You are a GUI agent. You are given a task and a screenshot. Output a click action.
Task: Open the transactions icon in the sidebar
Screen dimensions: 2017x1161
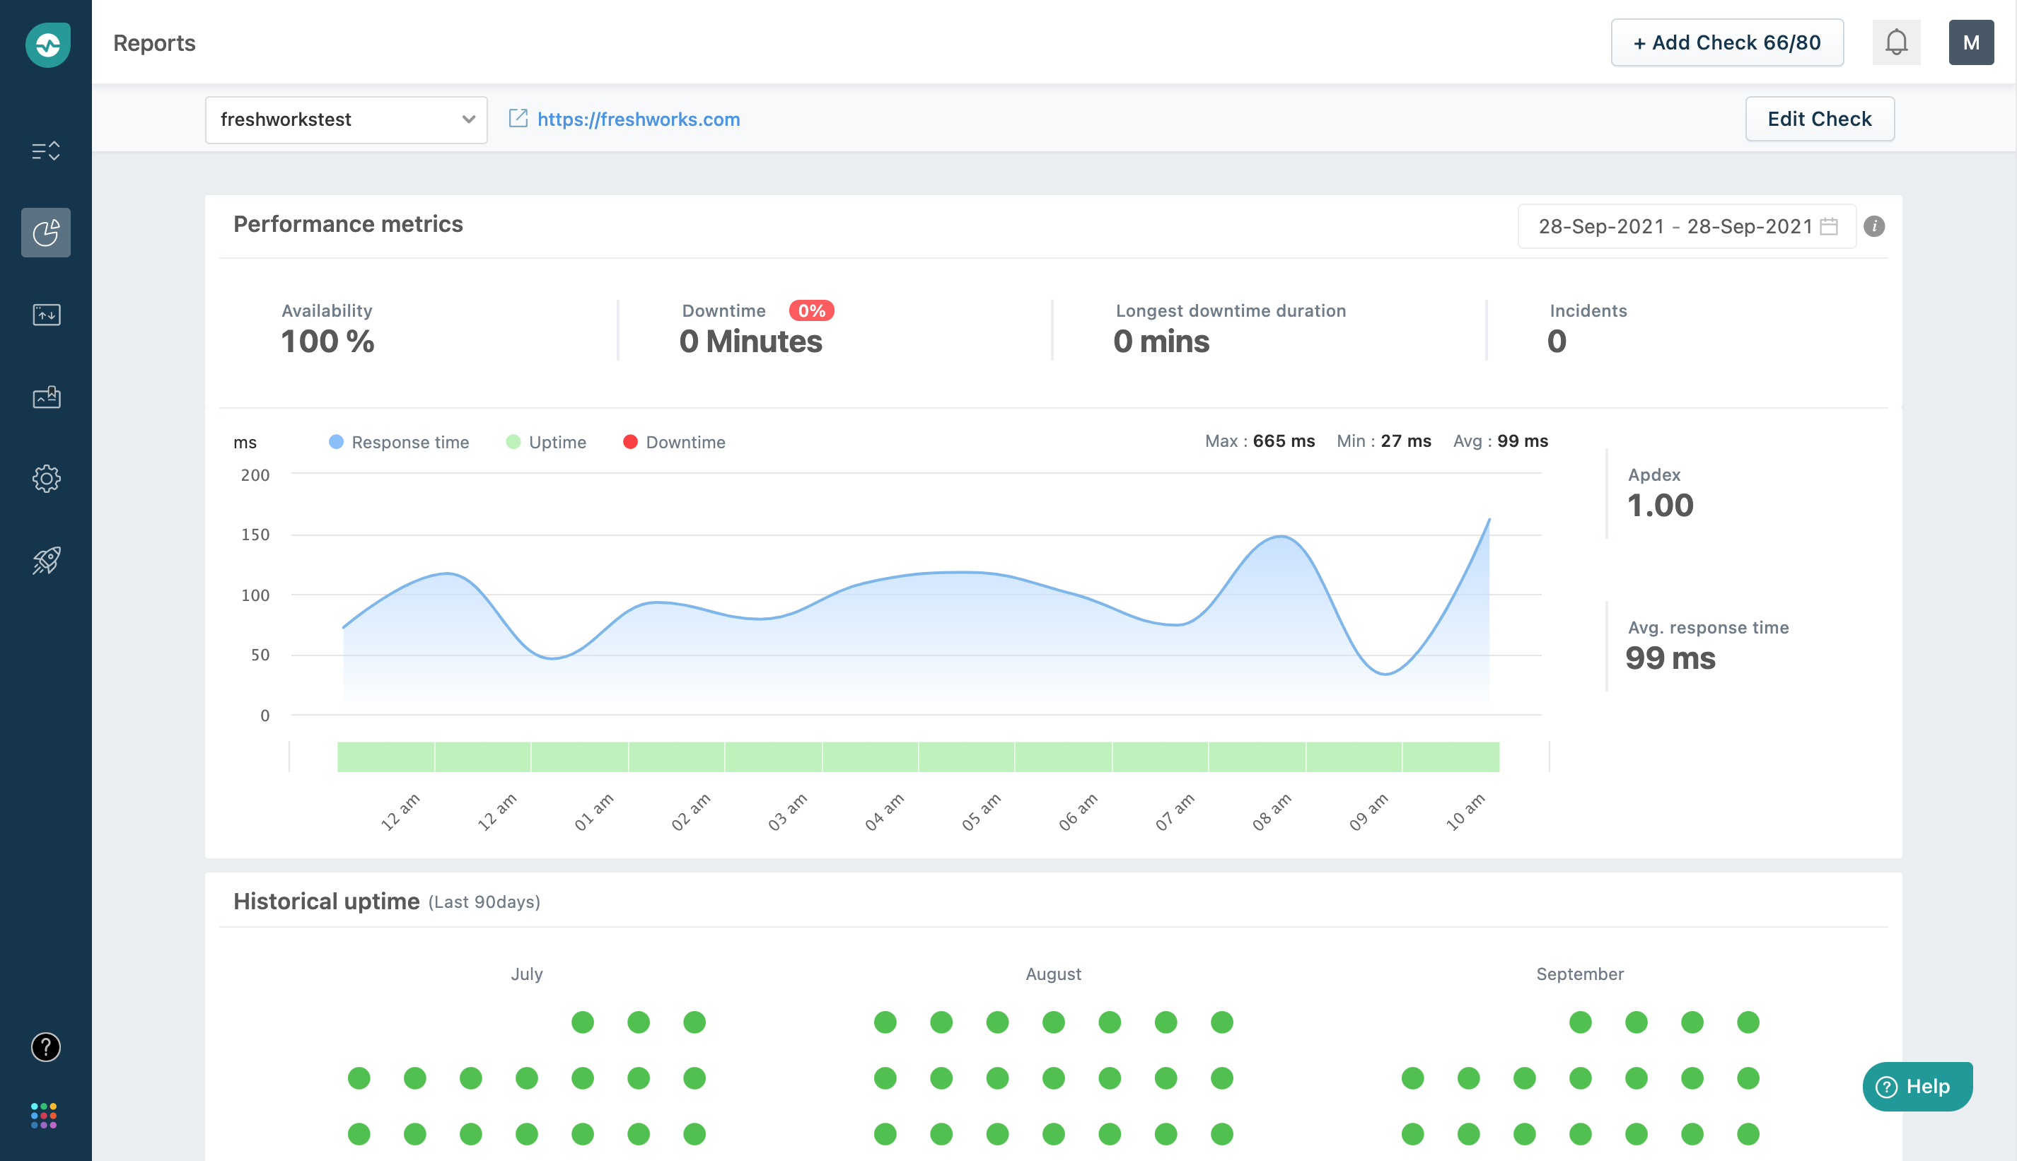click(x=45, y=314)
